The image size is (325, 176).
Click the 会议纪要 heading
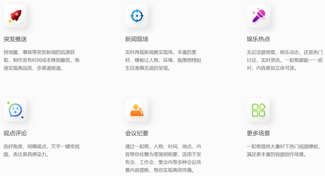click(x=137, y=133)
